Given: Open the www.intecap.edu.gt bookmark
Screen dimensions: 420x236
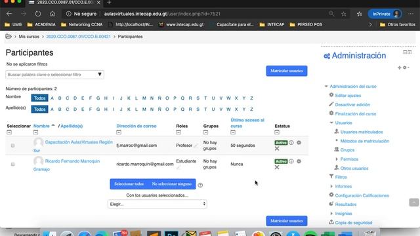Looking at the screenshot, I should pyautogui.click(x=181, y=25).
